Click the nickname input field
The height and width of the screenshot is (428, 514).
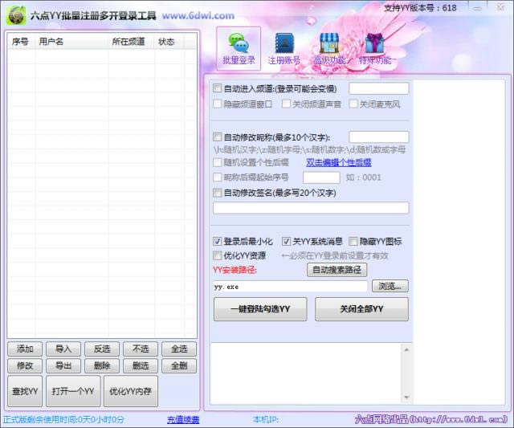pos(379,137)
